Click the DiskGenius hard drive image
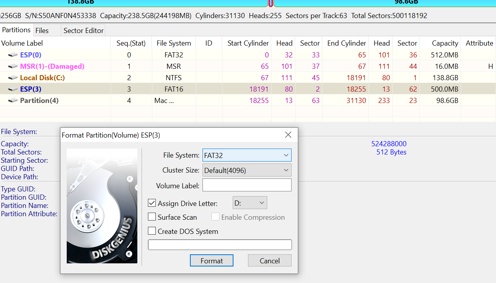496x283 pixels. pos(102,206)
